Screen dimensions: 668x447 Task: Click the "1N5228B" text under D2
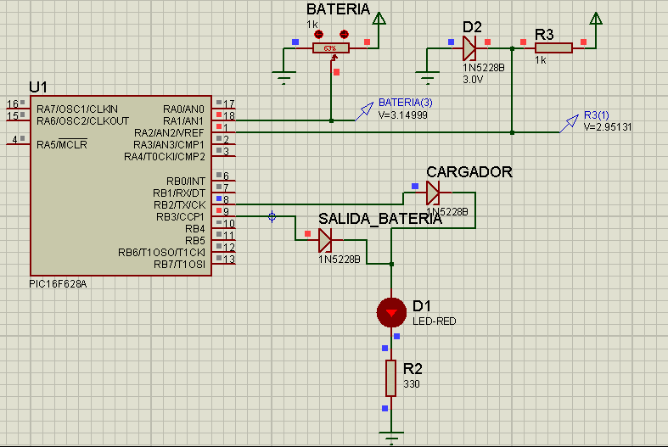(484, 68)
